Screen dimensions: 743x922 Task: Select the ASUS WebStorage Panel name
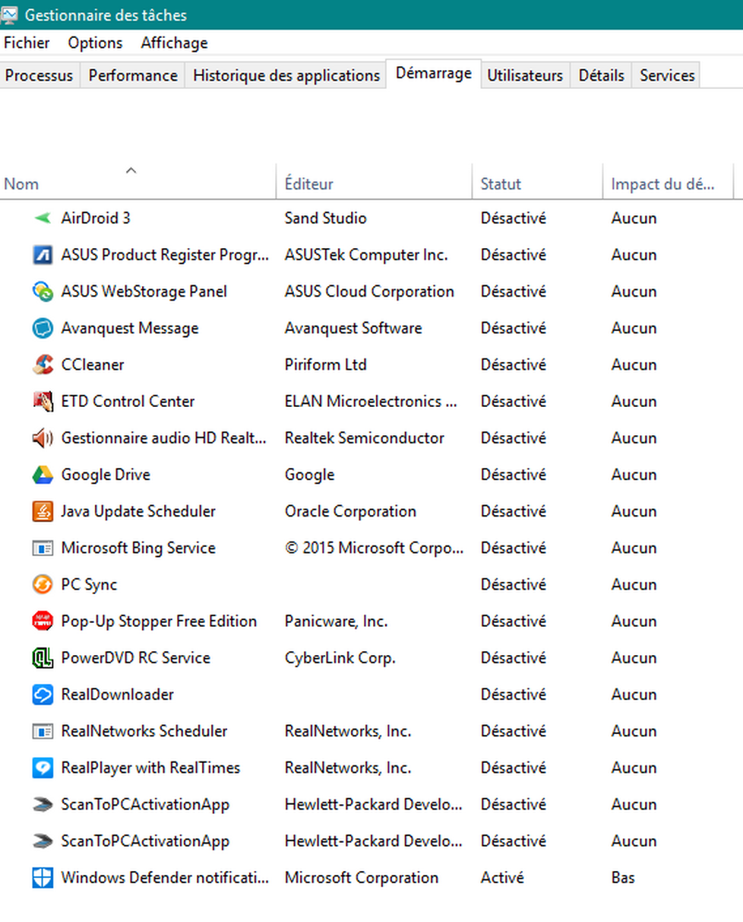pyautogui.click(x=144, y=291)
